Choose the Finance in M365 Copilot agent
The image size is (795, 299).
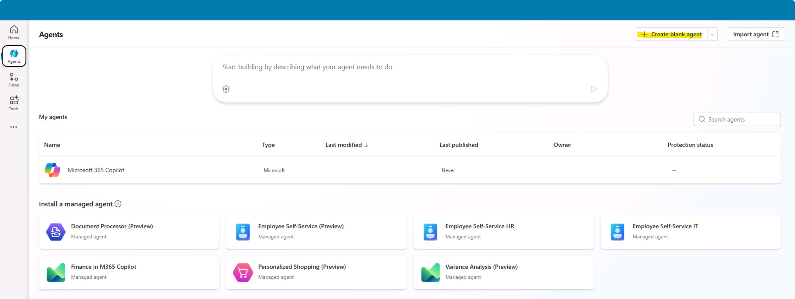pos(129,272)
